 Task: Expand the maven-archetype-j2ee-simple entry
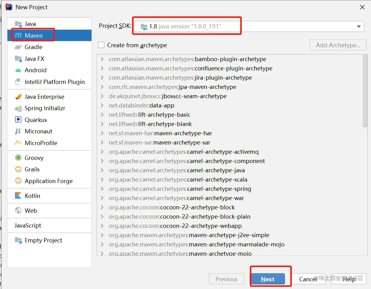[102, 235]
